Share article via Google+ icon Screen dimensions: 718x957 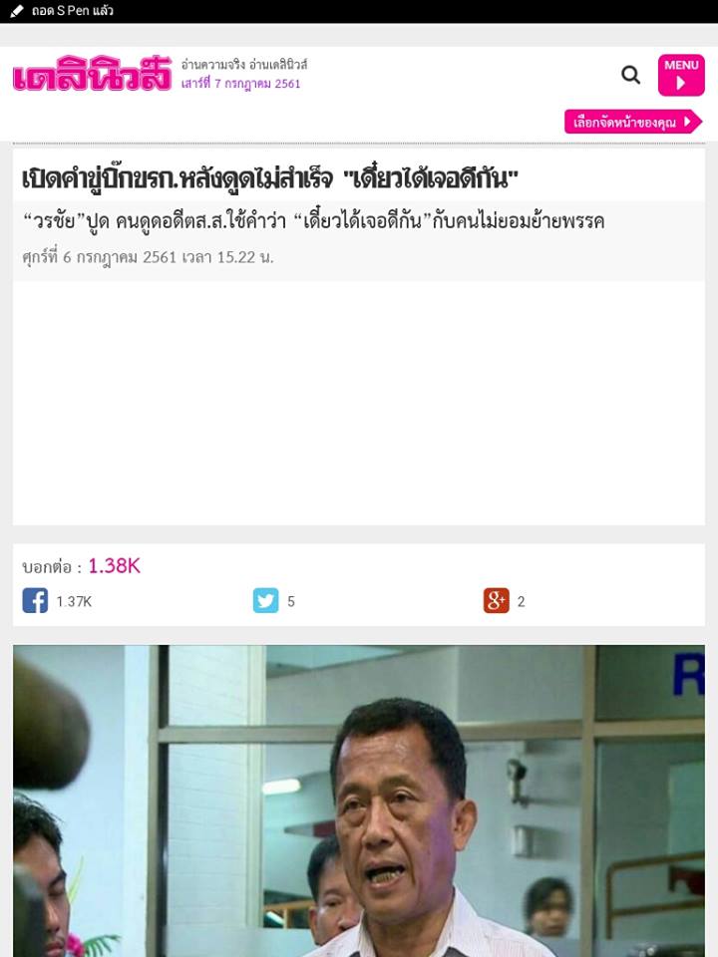pyautogui.click(x=496, y=600)
